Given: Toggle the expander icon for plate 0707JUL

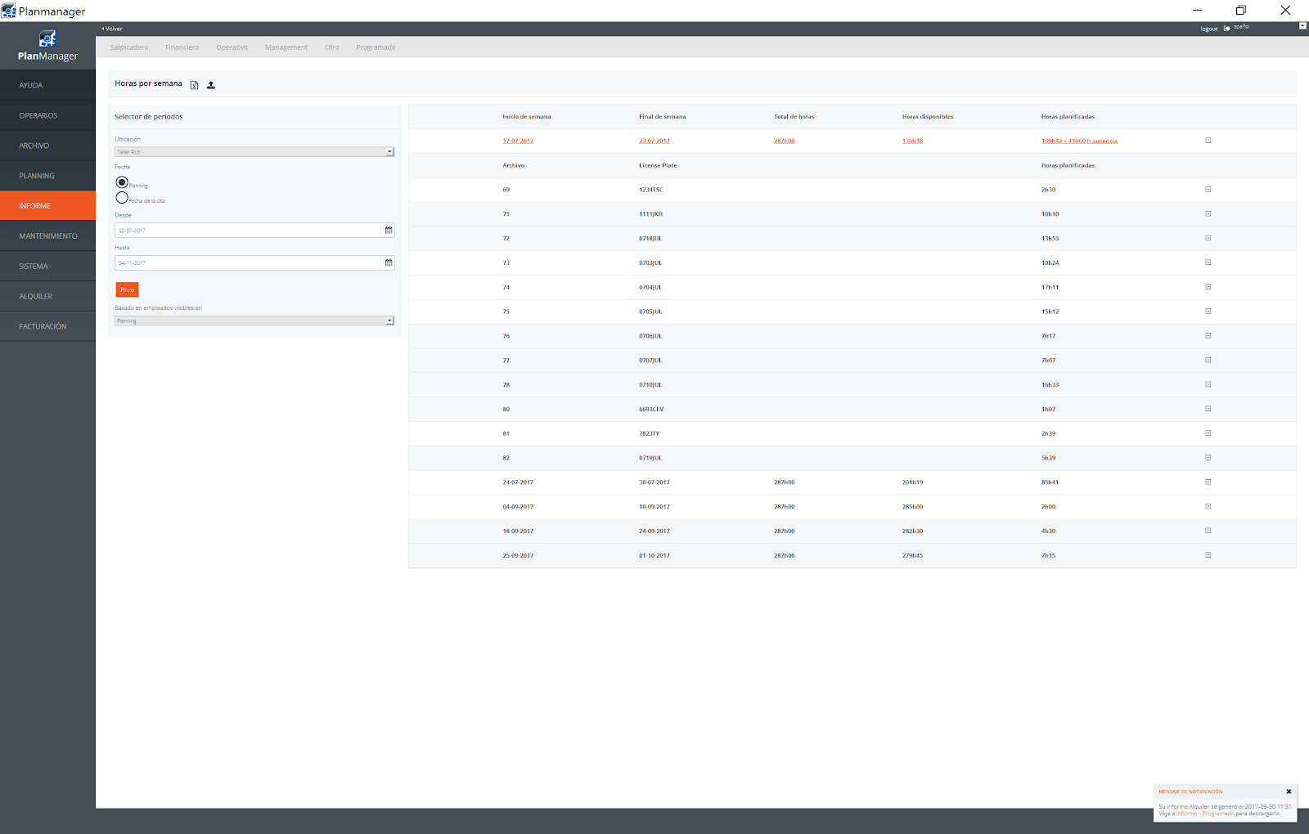Looking at the screenshot, I should point(1208,360).
